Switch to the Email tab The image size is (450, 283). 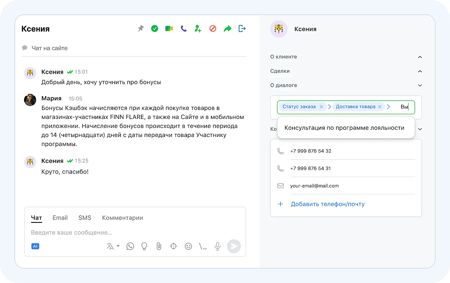[x=60, y=218]
